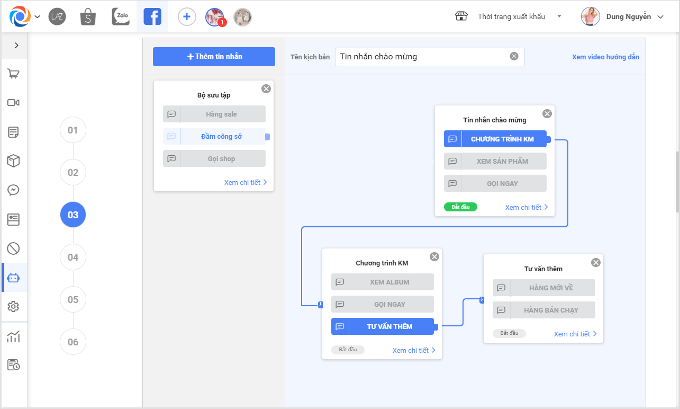Switch to the Zalo channel

pos(121,17)
